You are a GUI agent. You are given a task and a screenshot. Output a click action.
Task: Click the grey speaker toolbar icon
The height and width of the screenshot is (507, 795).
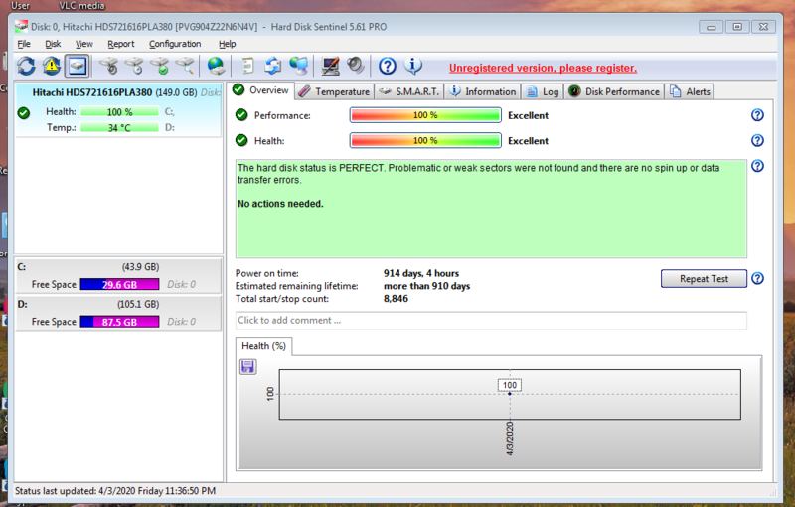356,66
